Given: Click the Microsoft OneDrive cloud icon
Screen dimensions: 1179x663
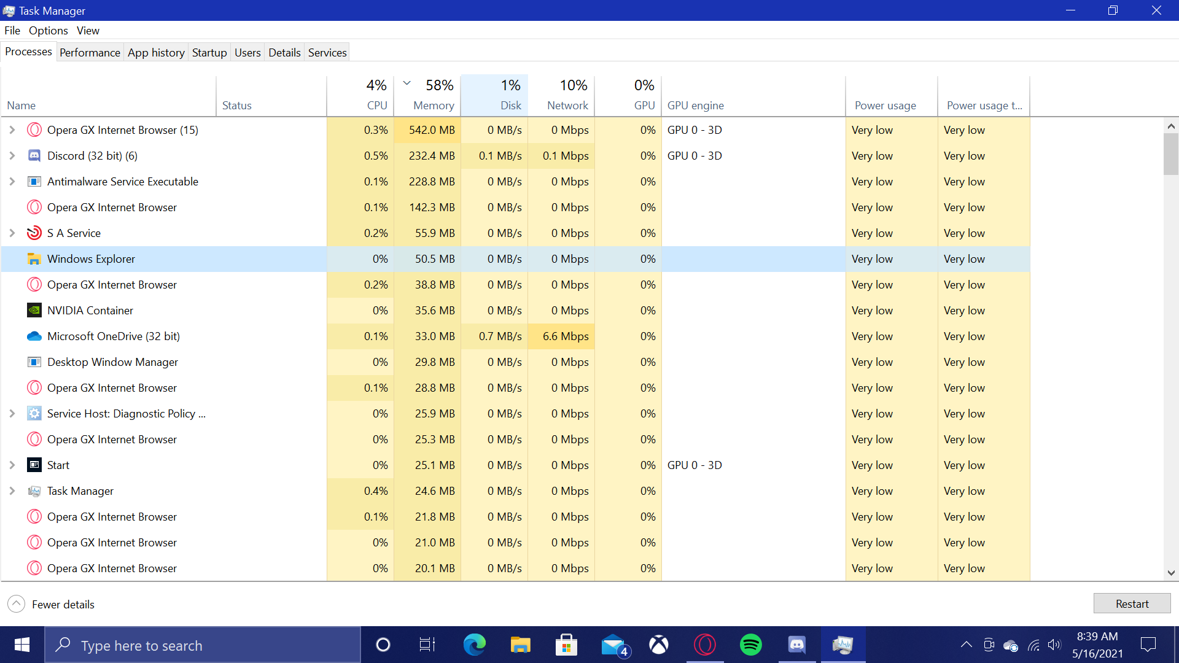Looking at the screenshot, I should pyautogui.click(x=34, y=336).
